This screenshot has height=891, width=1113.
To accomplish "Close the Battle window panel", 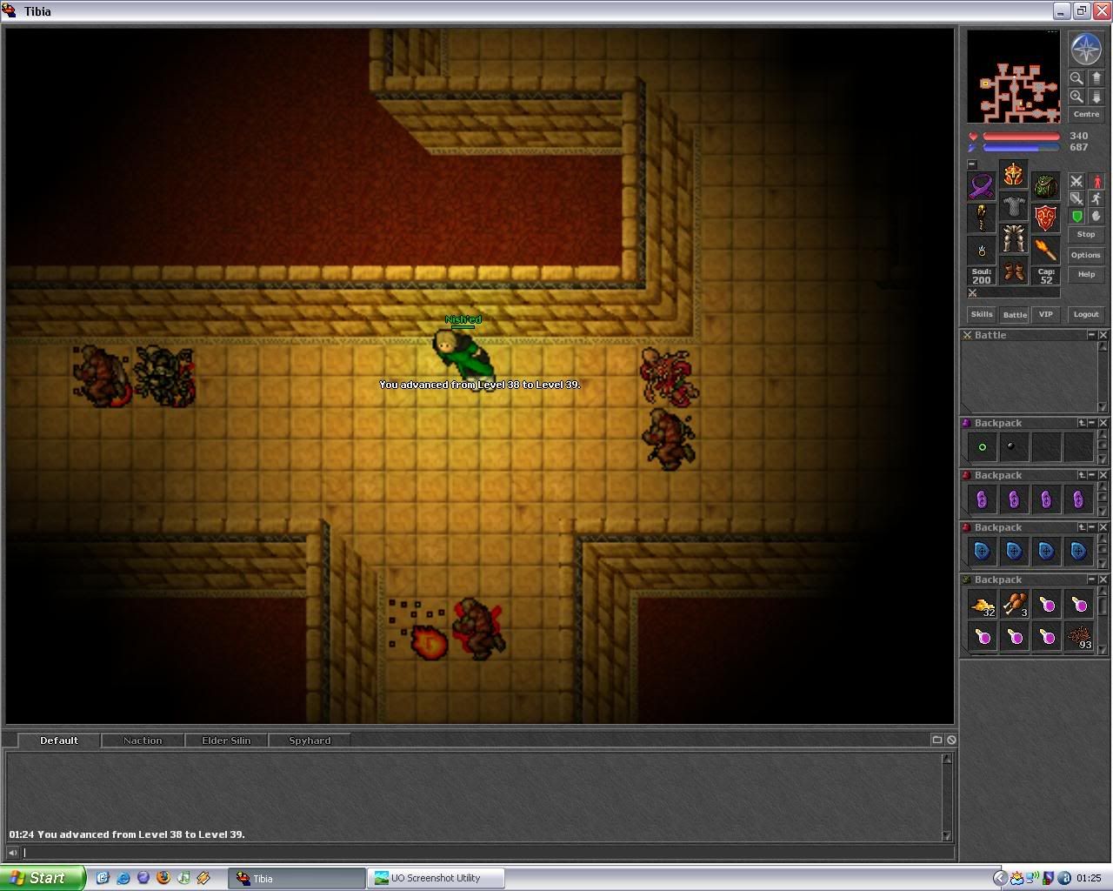I will [x=1103, y=335].
